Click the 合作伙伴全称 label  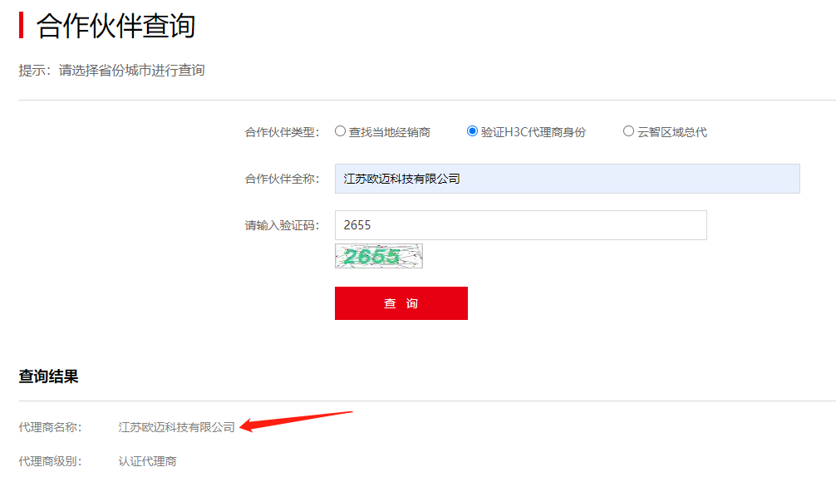click(x=282, y=179)
